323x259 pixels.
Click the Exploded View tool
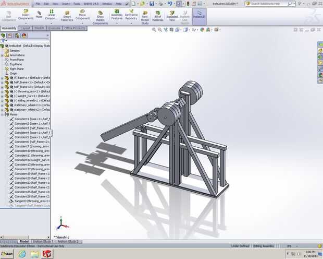click(172, 16)
